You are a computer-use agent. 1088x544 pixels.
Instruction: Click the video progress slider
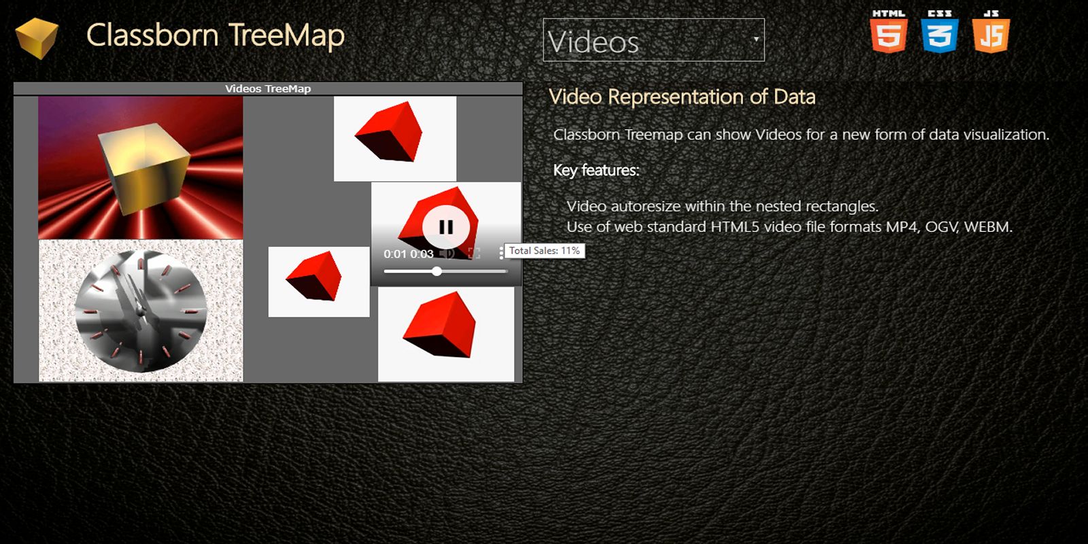click(x=445, y=271)
